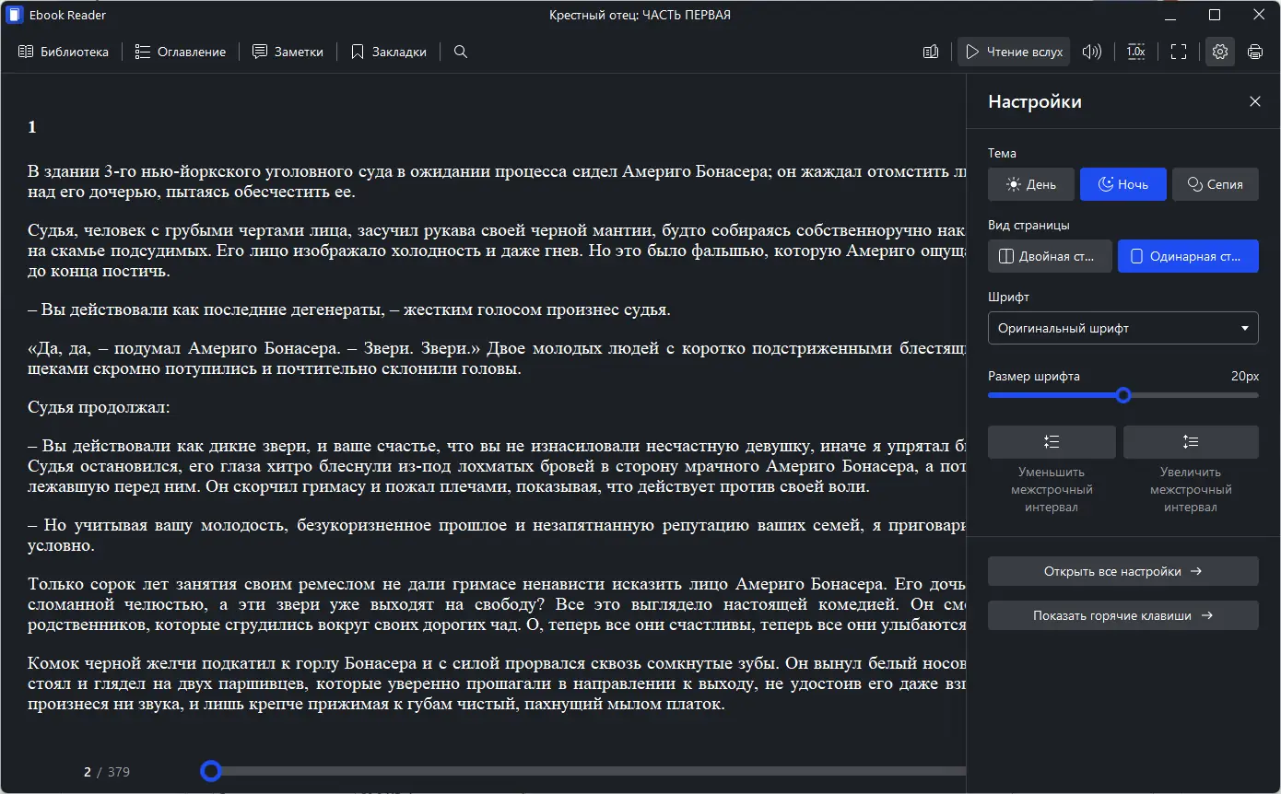1281x794 pixels.
Task: Adjust the Размер шрифта slider
Action: pyautogui.click(x=1122, y=394)
